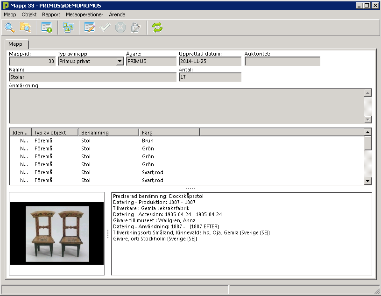Click the Givare till museet: Wallgren, Anna line

(x=154, y=221)
